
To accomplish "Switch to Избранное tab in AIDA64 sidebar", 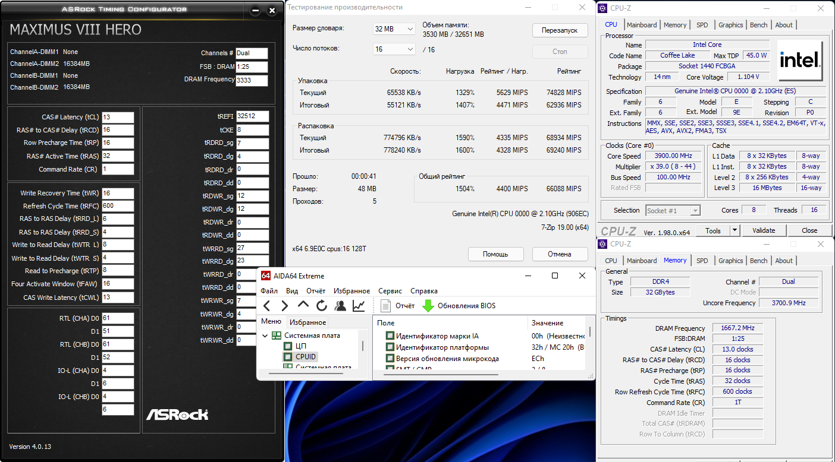I will tap(307, 322).
